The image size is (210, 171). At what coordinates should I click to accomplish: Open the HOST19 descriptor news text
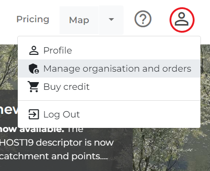click(57, 142)
